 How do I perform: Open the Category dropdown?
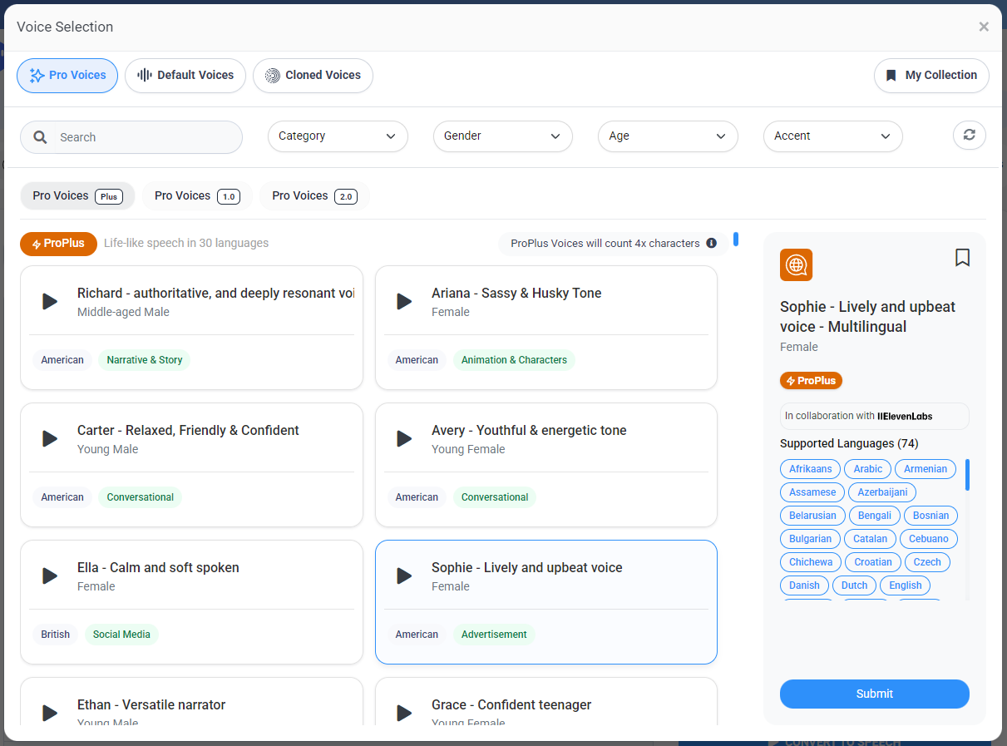pos(338,136)
